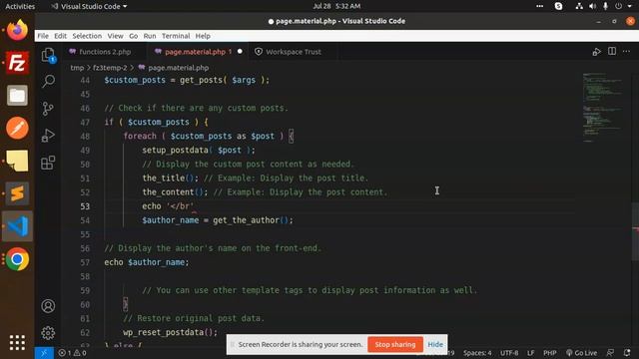Open the Edit menu

[60, 36]
